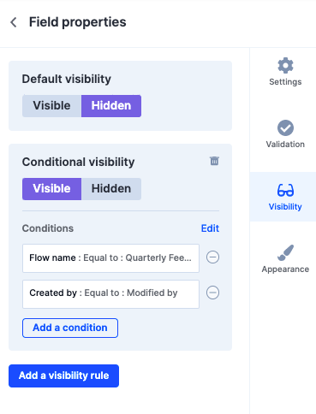Open the Flow name condition box
316x414 pixels.
110,258
